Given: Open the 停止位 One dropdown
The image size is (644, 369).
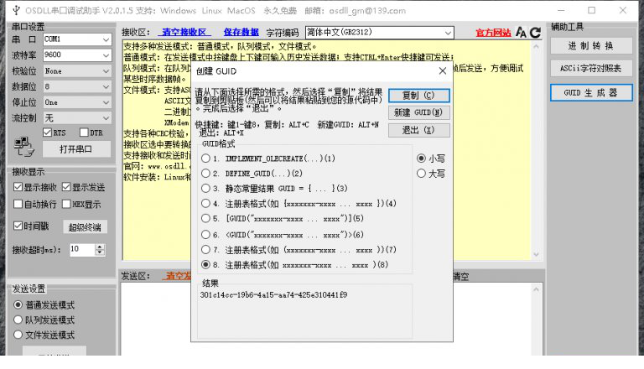Looking at the screenshot, I should point(77,102).
